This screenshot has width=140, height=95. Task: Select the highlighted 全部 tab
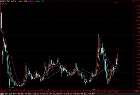(10, 94)
